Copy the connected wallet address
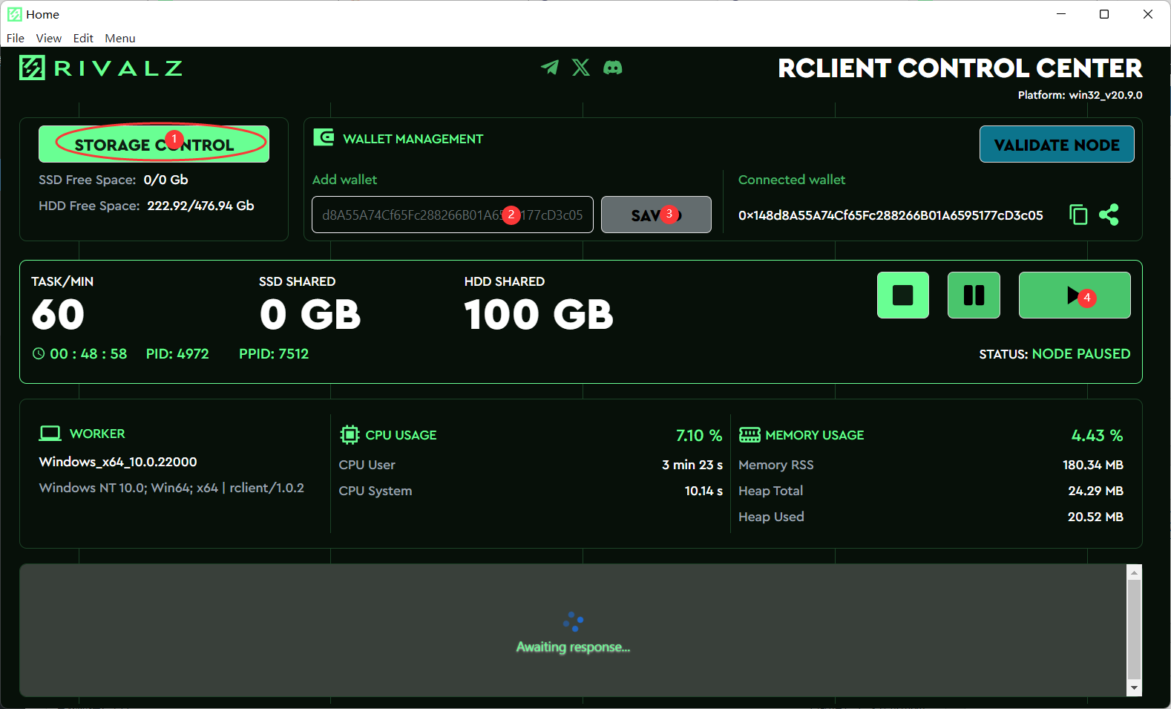The image size is (1171, 709). pos(1078,215)
